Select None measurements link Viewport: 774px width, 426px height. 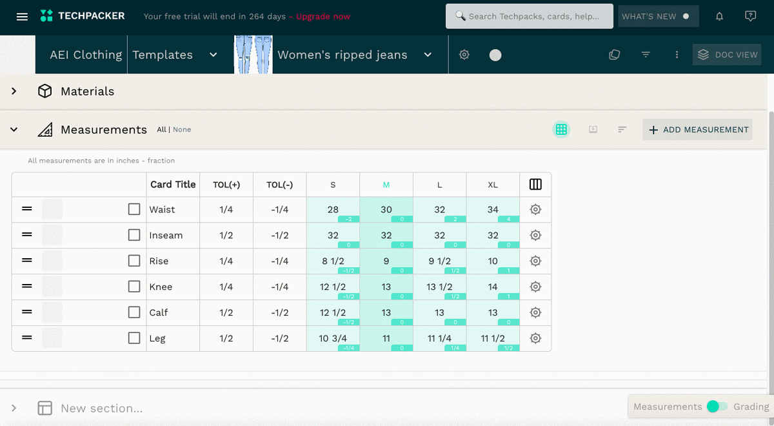coord(182,130)
